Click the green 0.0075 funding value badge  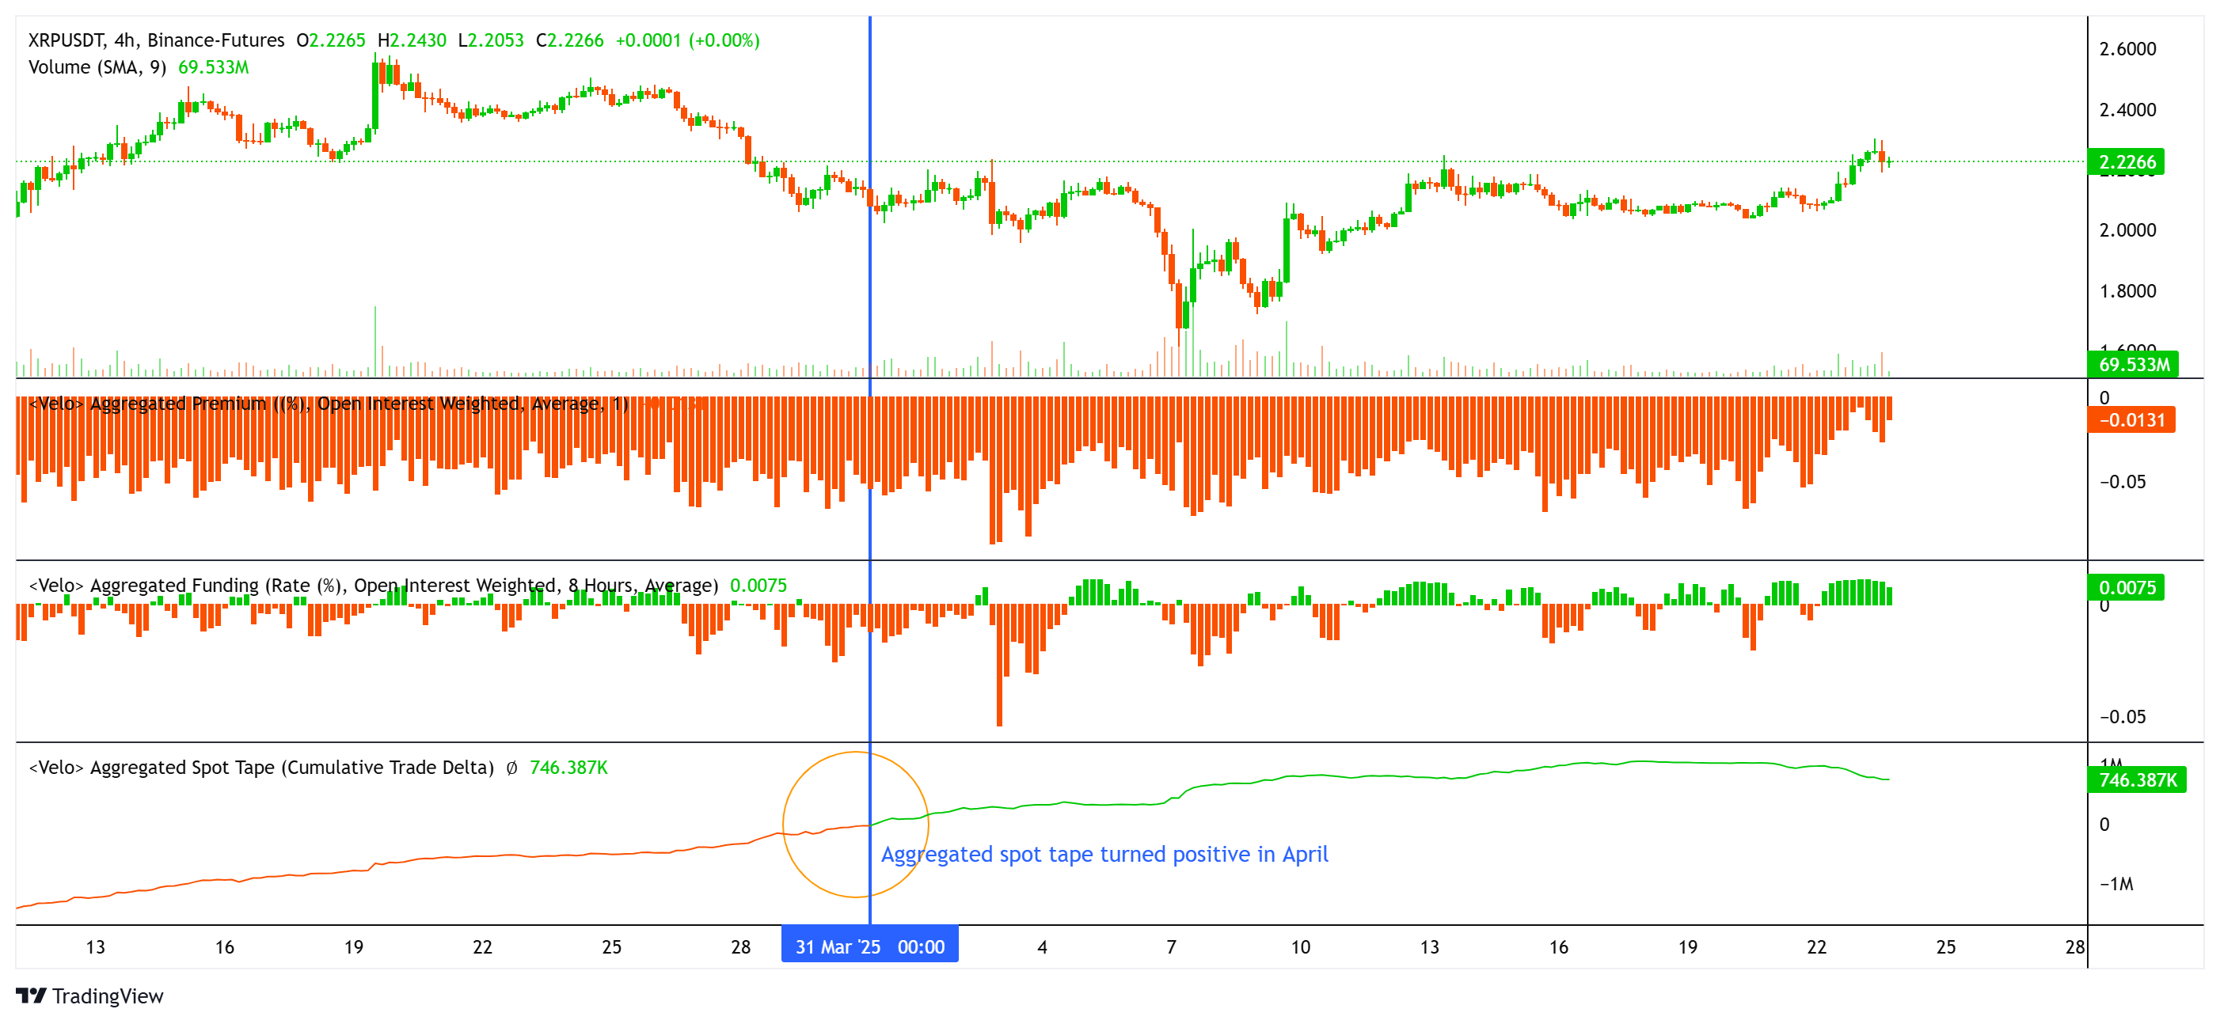tap(2125, 588)
